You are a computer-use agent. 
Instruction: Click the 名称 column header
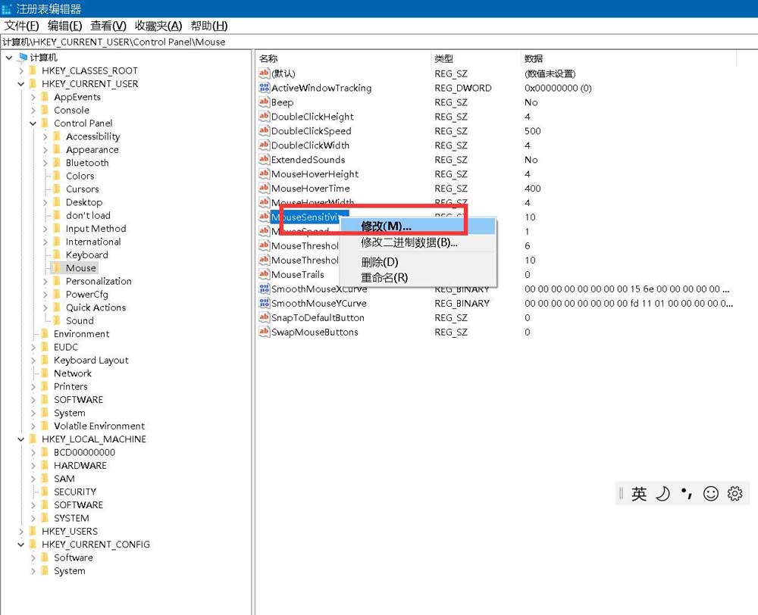[x=268, y=58]
